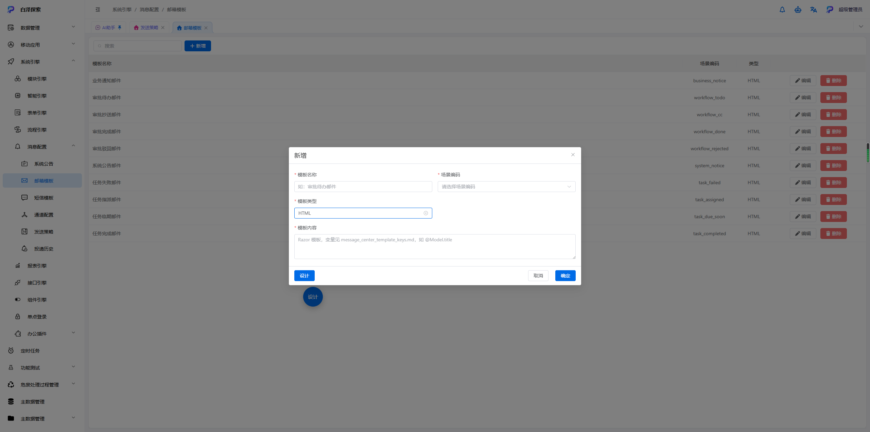Clear the HTML template type selection
Image resolution: width=870 pixels, height=432 pixels.
click(x=425, y=213)
